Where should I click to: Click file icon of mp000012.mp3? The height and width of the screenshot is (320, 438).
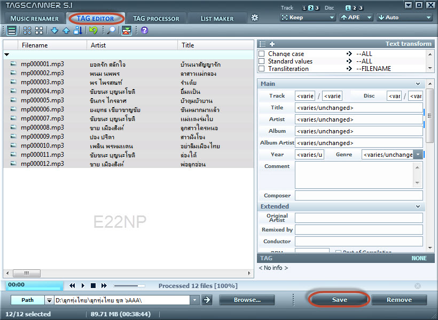pos(13,164)
